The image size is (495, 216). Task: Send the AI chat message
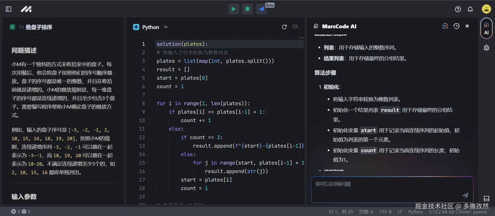click(465, 195)
